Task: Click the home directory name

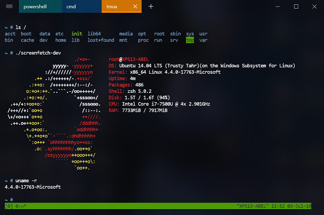Action: tap(60, 40)
